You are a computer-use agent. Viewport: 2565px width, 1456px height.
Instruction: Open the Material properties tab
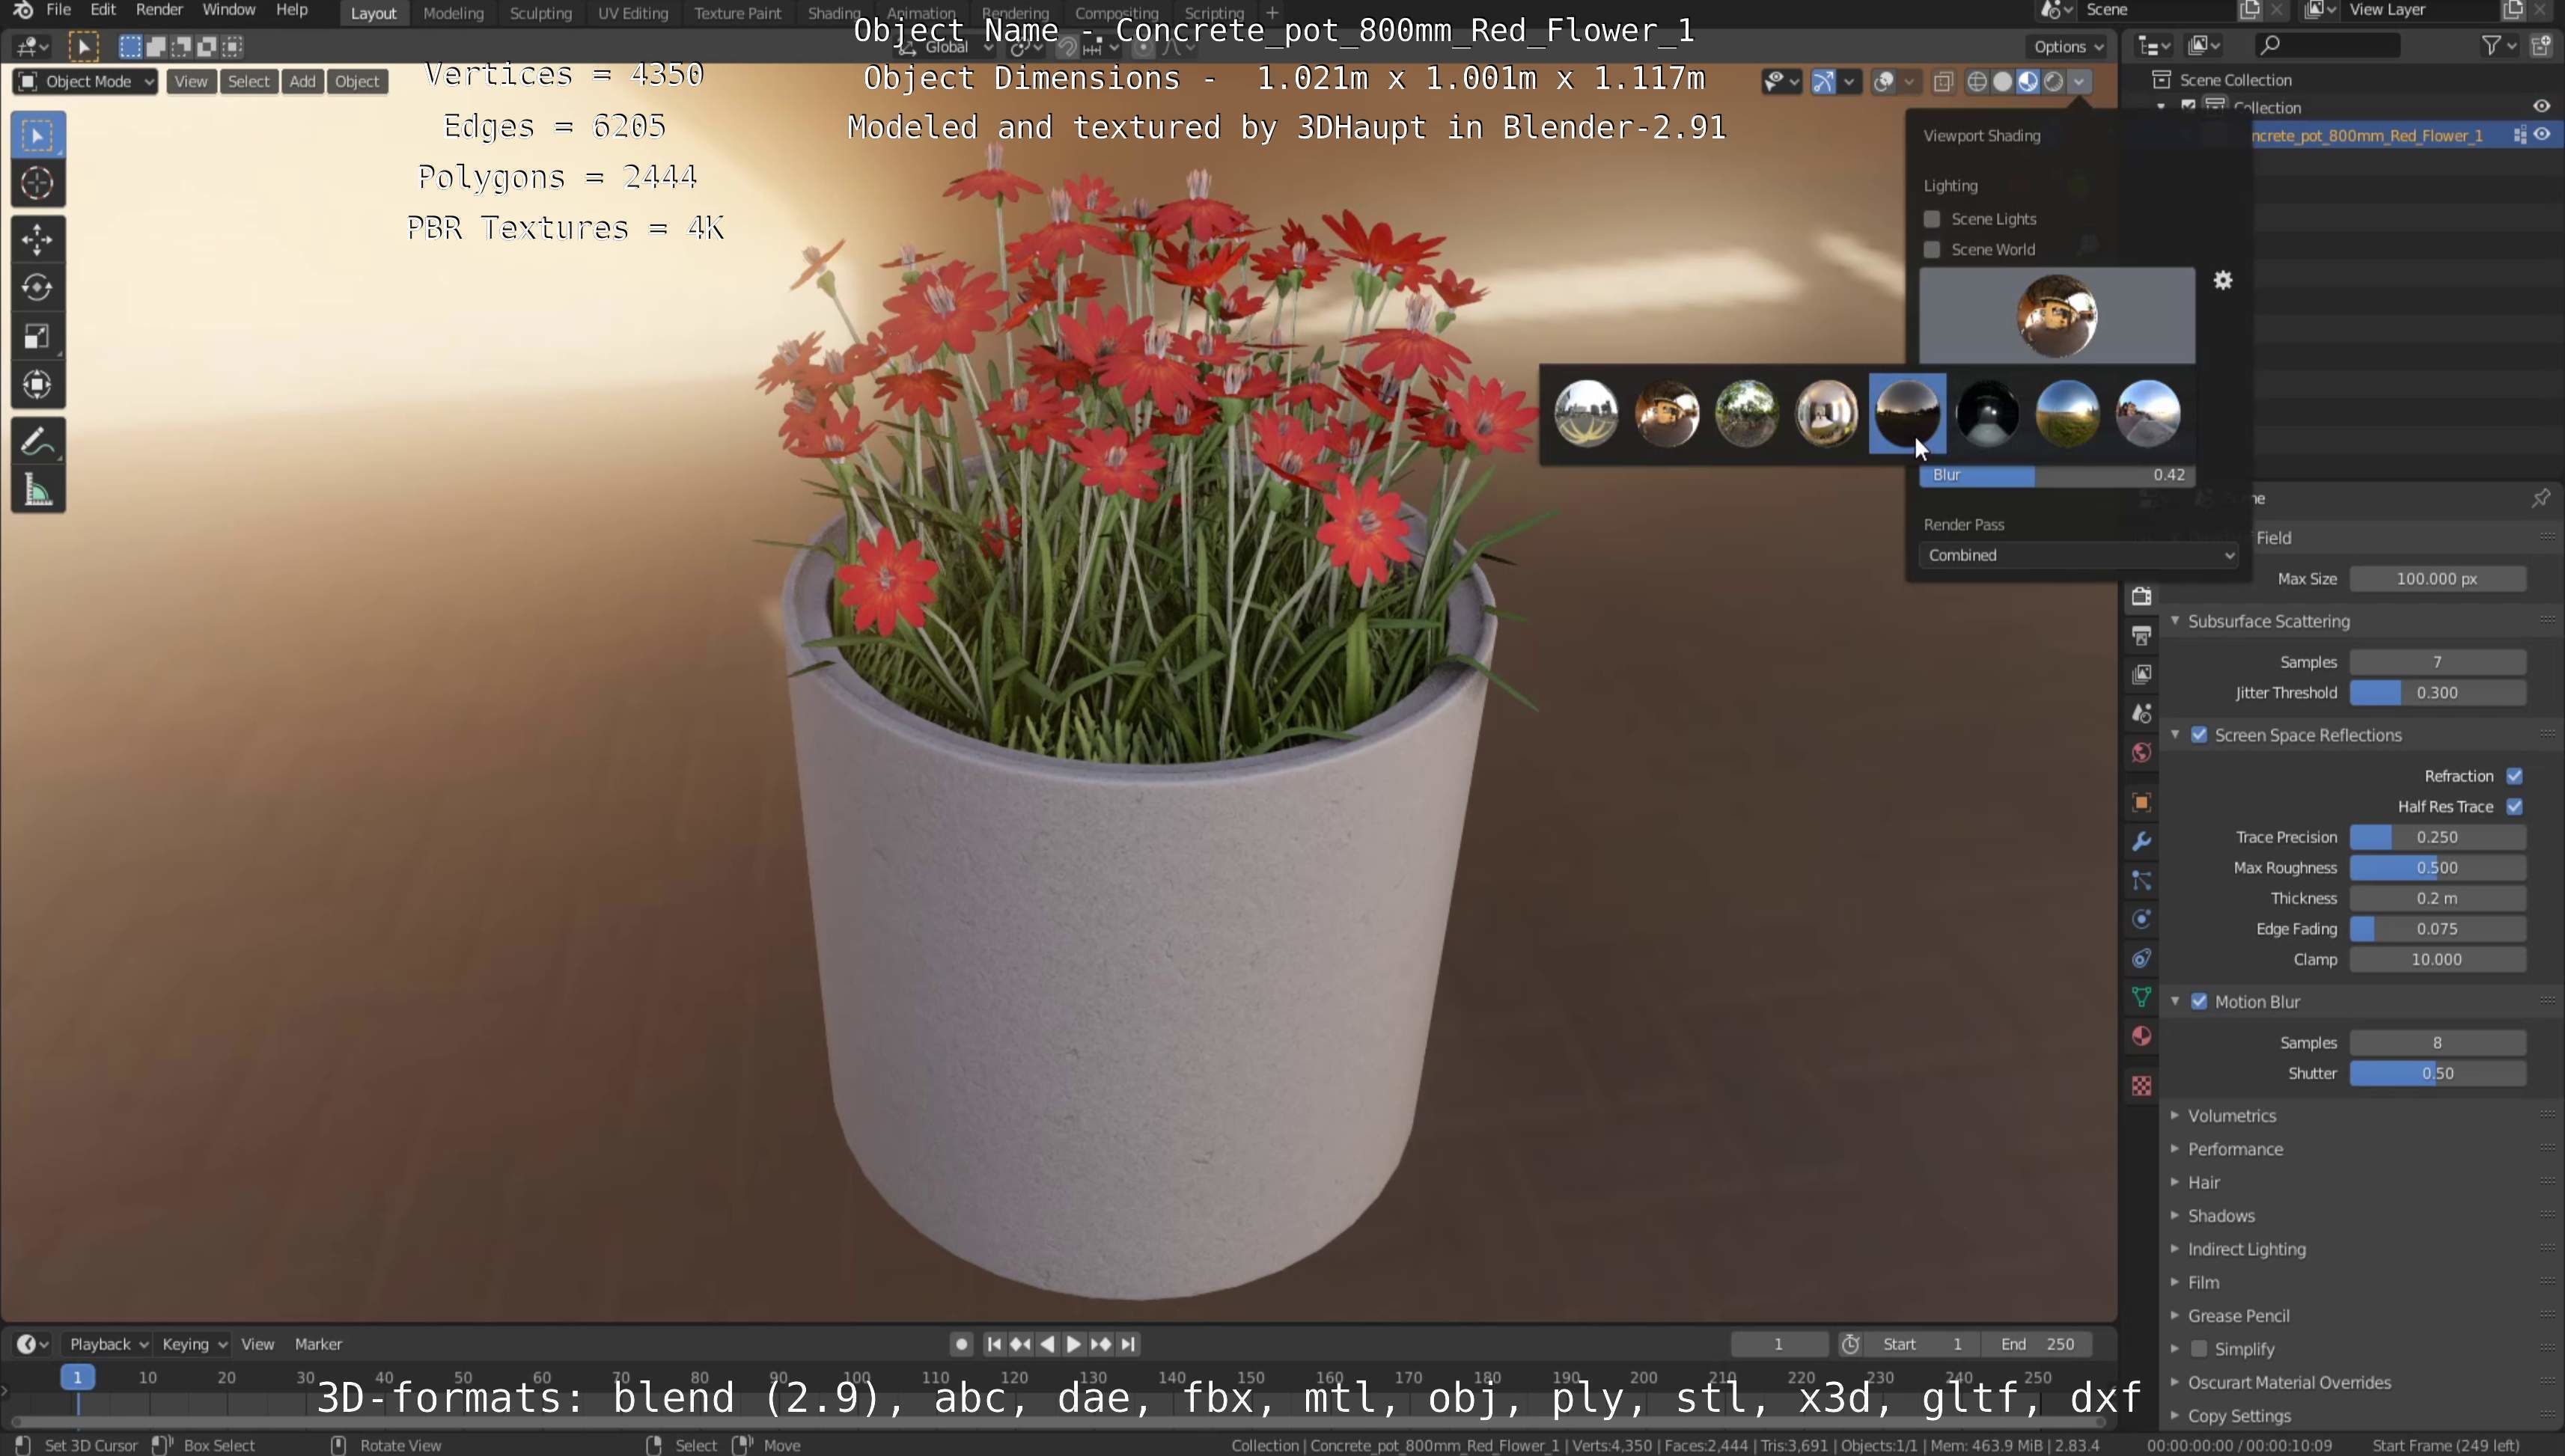pos(2141,1036)
